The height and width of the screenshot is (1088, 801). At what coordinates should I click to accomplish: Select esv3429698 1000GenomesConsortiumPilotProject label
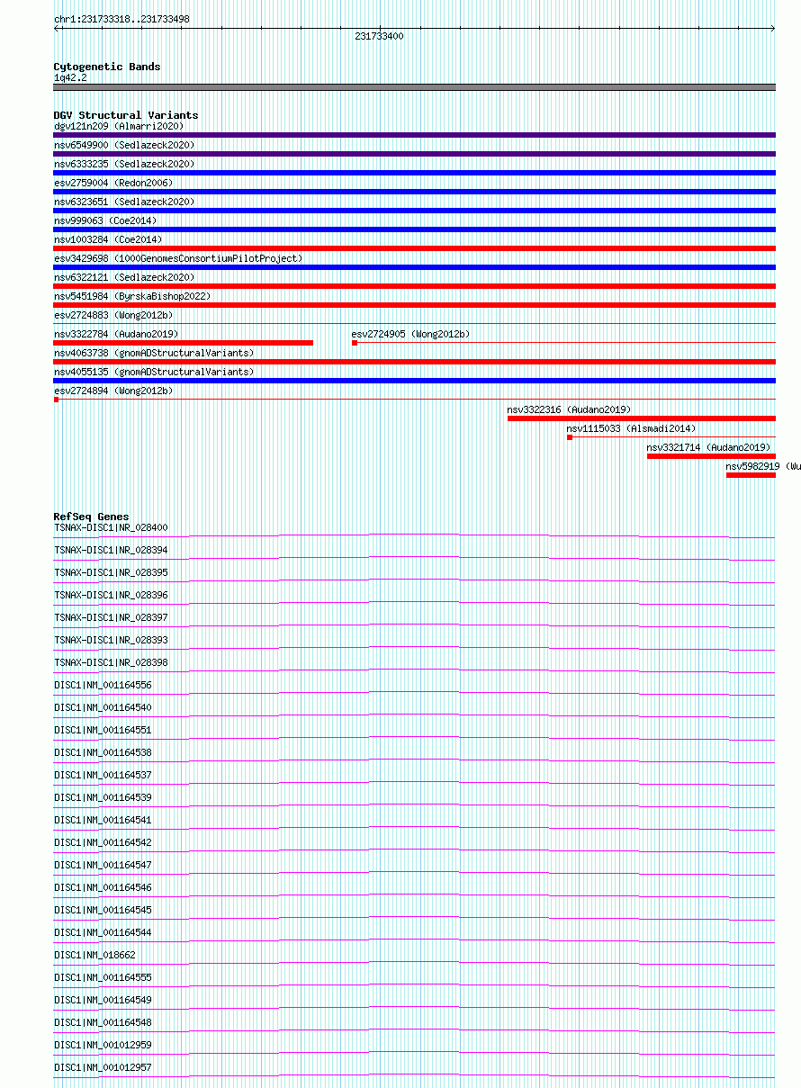pyautogui.click(x=178, y=258)
